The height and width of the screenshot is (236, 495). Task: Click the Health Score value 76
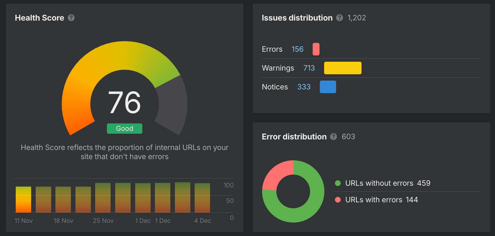(x=125, y=102)
